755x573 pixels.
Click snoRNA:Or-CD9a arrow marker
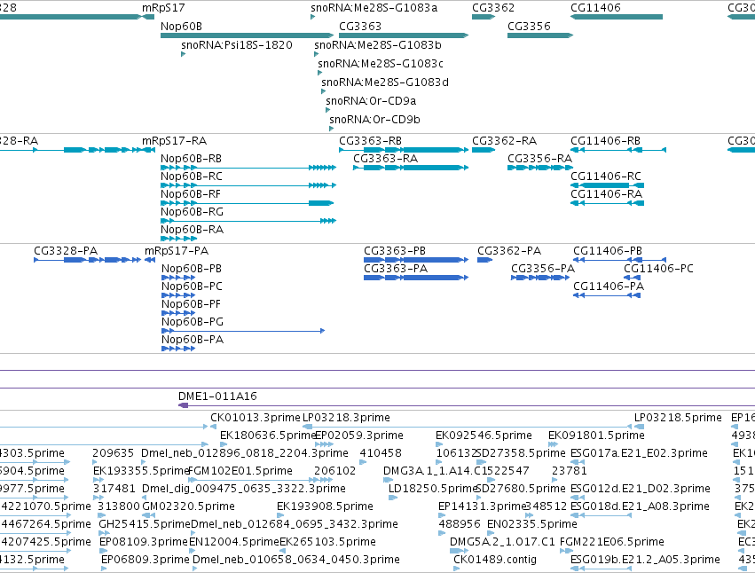pos(328,110)
